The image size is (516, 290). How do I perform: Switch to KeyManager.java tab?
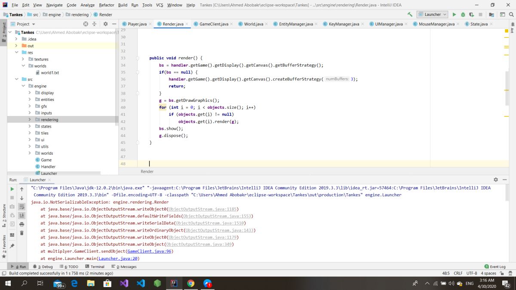pos(344,24)
